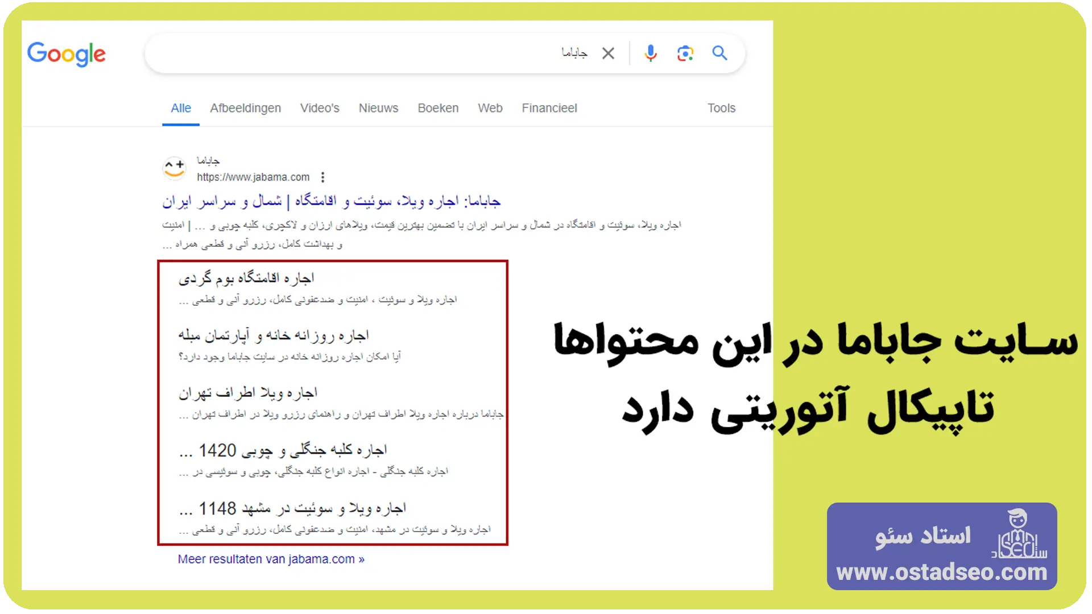
Task: Click the www.ostadseo.com banner text
Action: coord(942,572)
